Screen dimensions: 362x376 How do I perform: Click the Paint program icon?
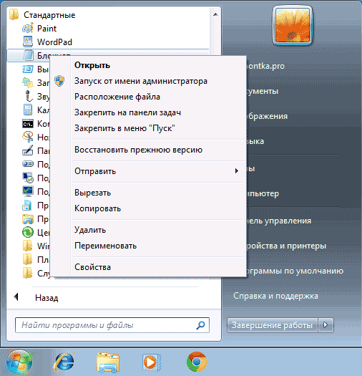pos(28,29)
